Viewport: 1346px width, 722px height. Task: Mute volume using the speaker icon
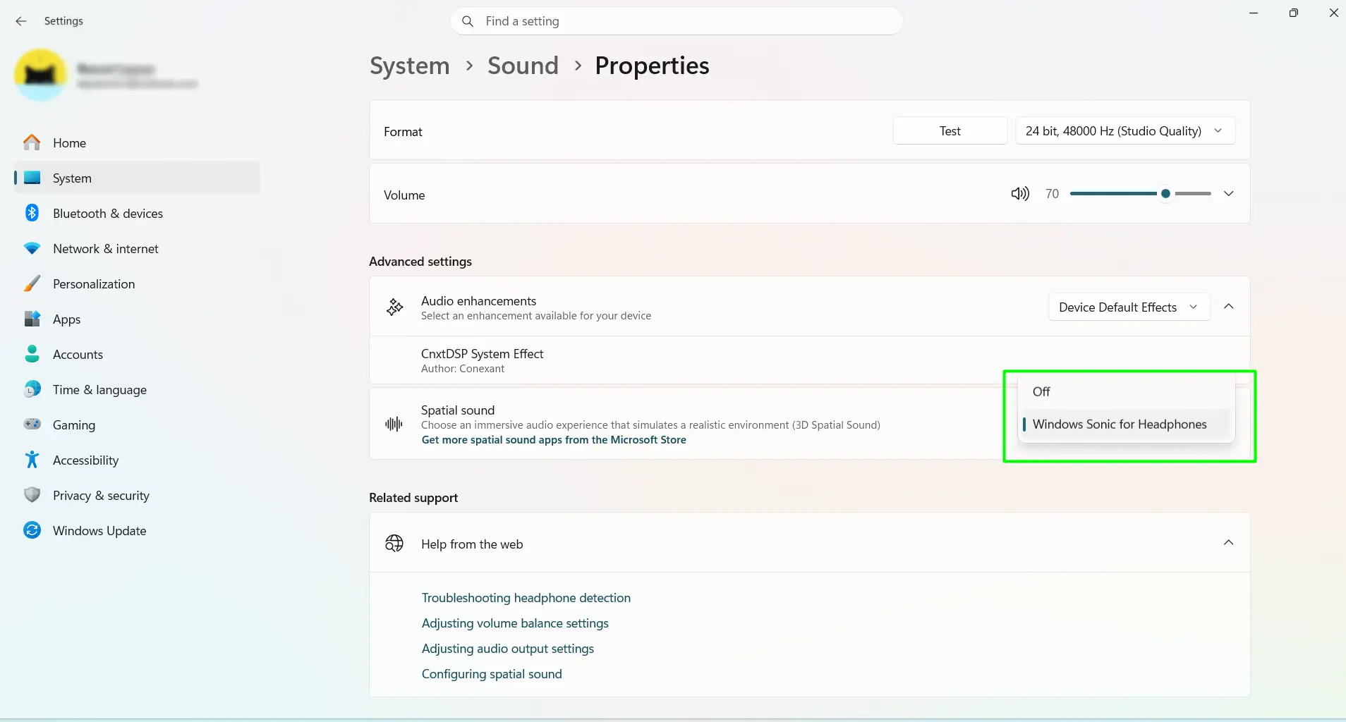click(x=1019, y=194)
